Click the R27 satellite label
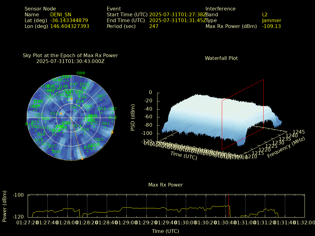The image size is (315, 236). click(53, 146)
